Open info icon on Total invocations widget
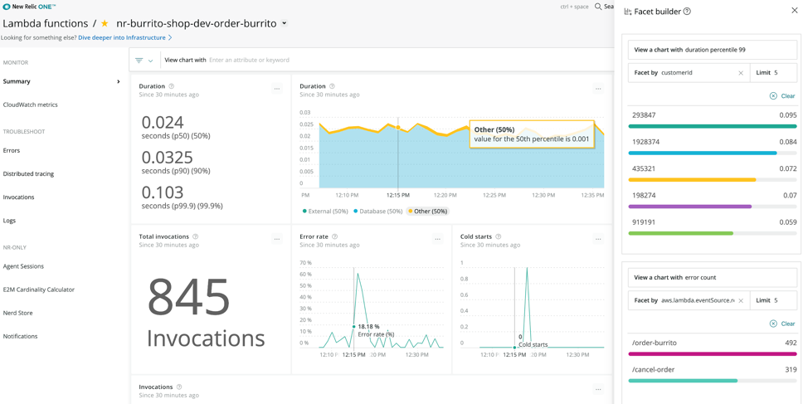 pyautogui.click(x=195, y=236)
